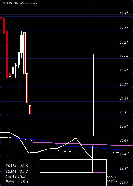Click the '50MA : 13.6' legend entry
The height and width of the screenshot is (186, 133).
click(x=16, y=166)
